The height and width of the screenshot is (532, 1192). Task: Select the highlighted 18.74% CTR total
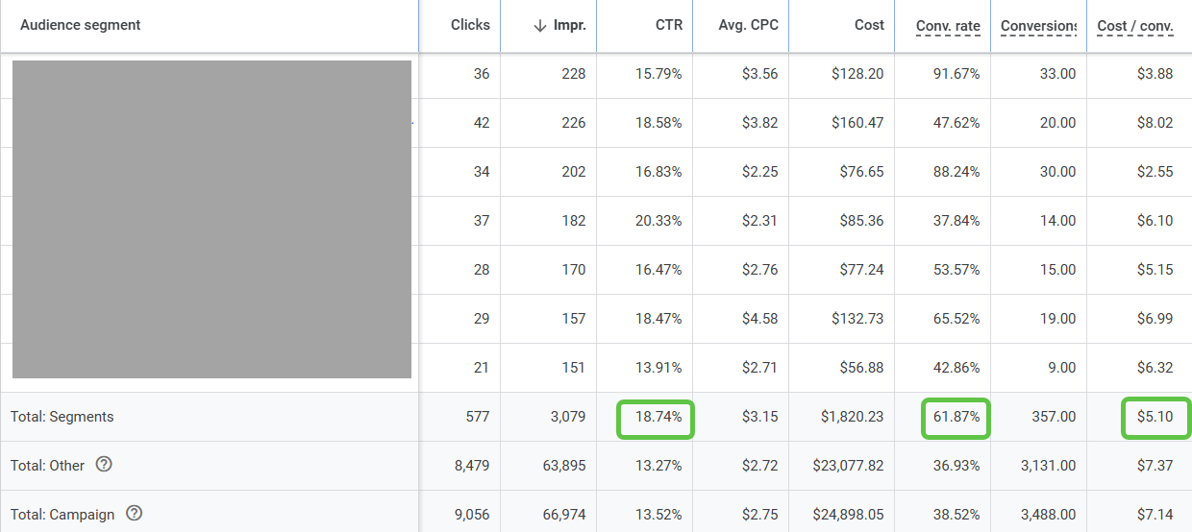coord(658,418)
